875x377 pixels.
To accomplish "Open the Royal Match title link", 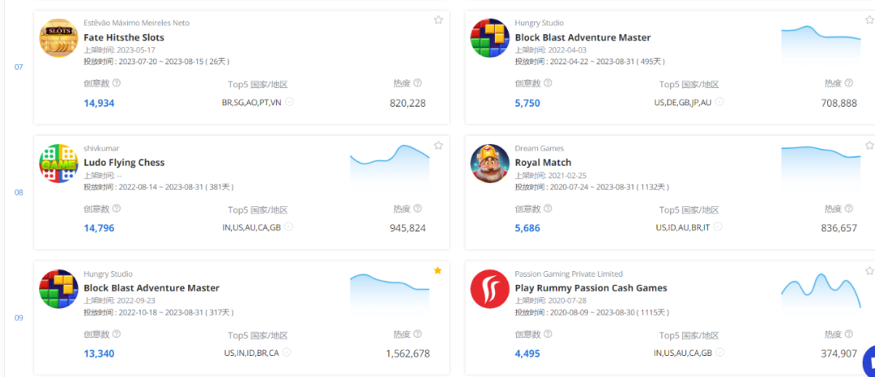I will pos(543,163).
